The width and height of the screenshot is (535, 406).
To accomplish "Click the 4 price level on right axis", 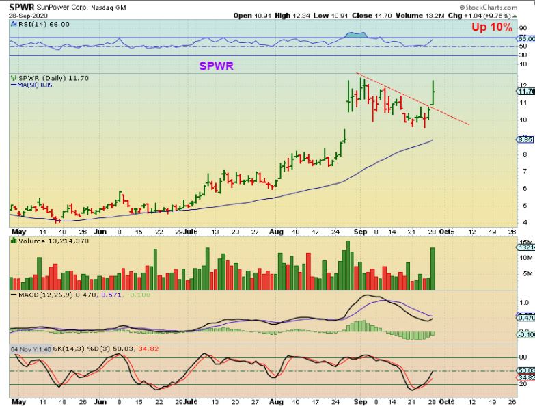I will pyautogui.click(x=525, y=222).
